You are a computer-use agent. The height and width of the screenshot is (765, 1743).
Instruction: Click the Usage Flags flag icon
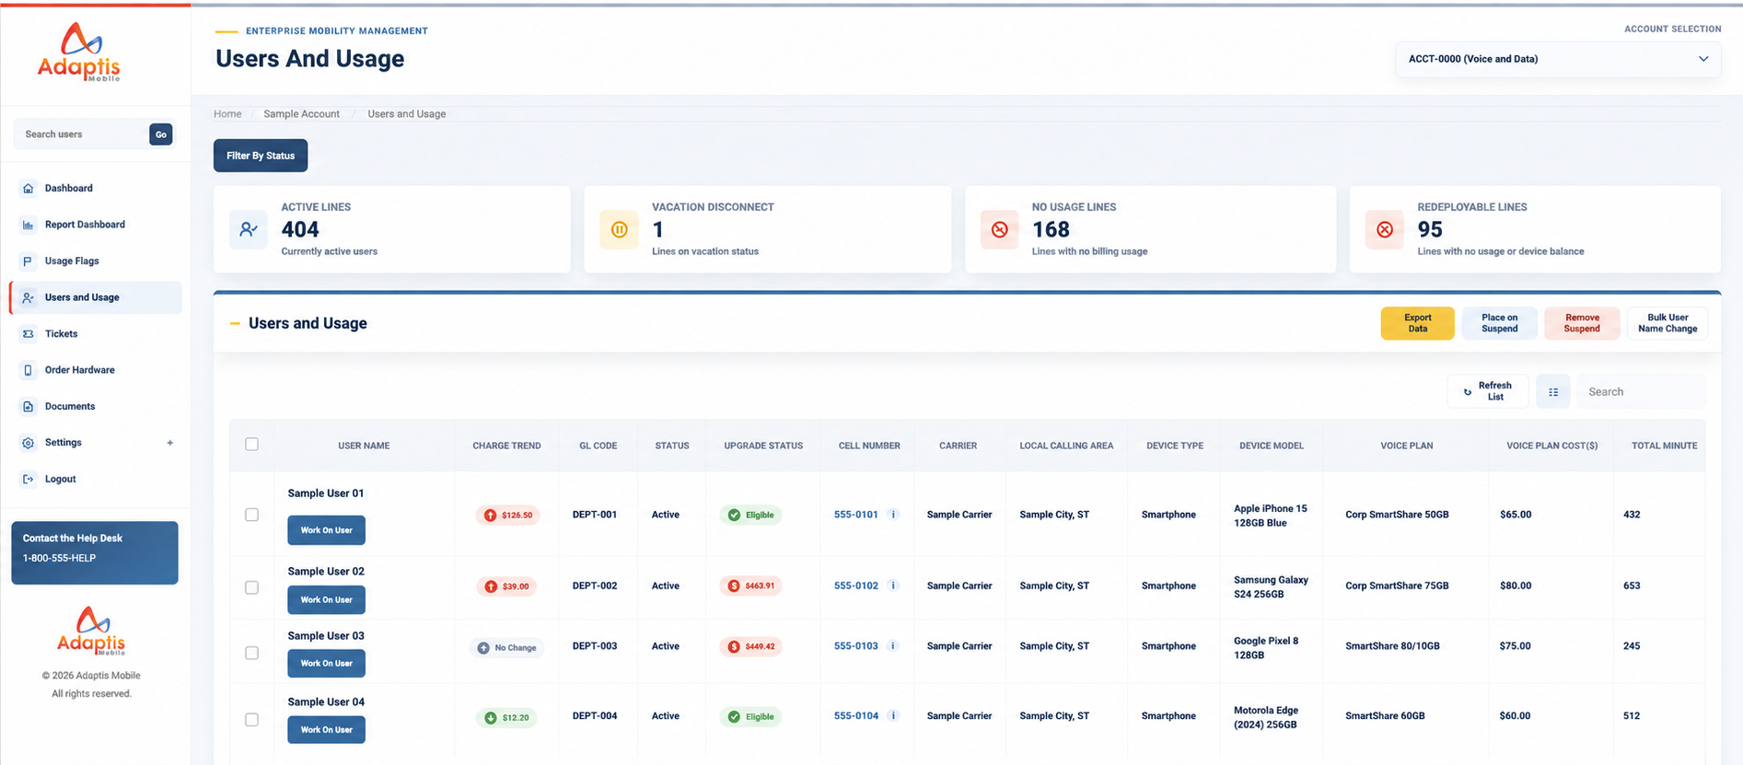point(28,261)
